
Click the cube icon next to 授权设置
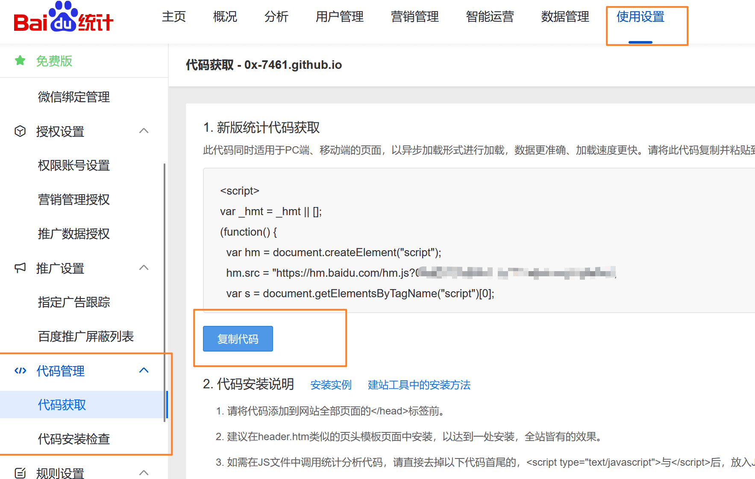20,131
